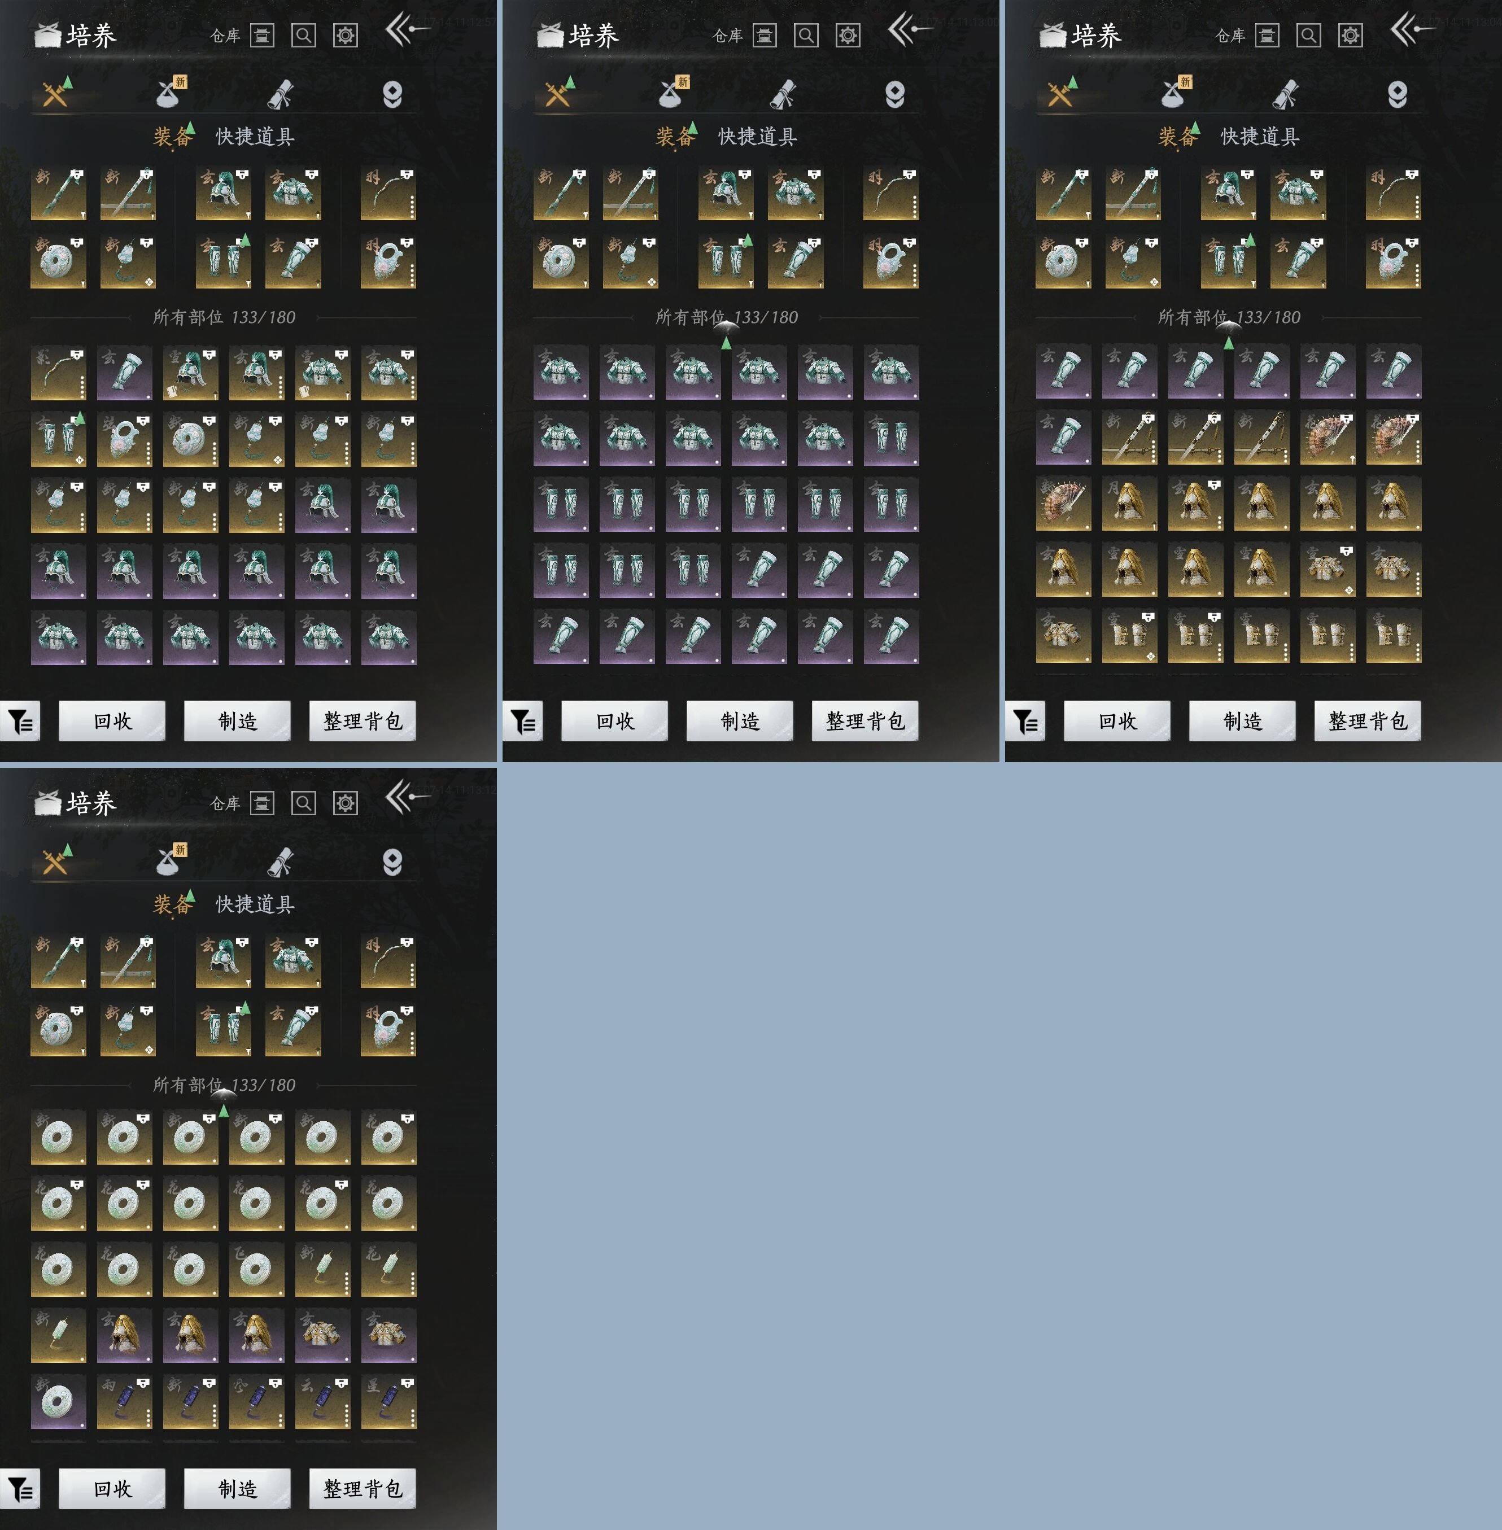Click 制造 button below the fans grid
Image resolution: width=1502 pixels, height=1530 pixels.
tap(1242, 720)
